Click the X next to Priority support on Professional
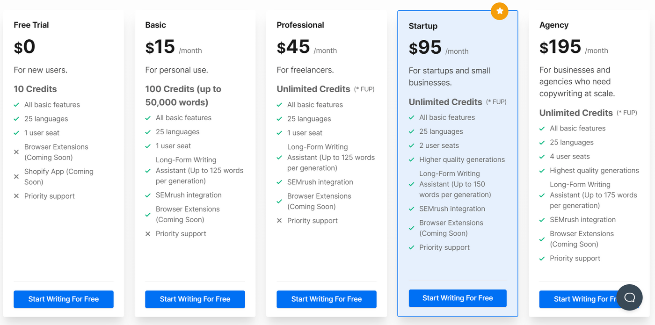 (279, 221)
